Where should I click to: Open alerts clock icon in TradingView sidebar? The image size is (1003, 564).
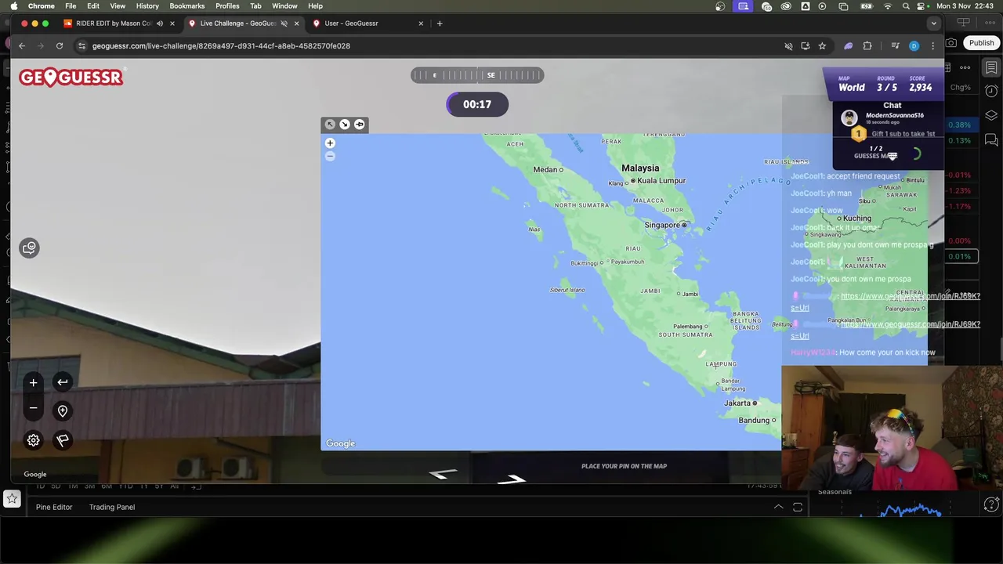[991, 91]
